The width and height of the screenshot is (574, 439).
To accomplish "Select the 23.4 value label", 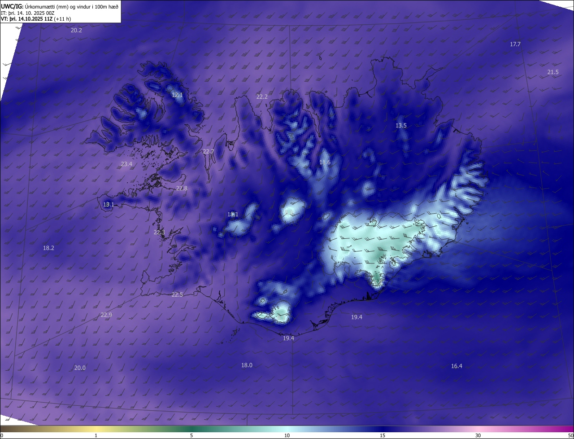I will click(126, 164).
